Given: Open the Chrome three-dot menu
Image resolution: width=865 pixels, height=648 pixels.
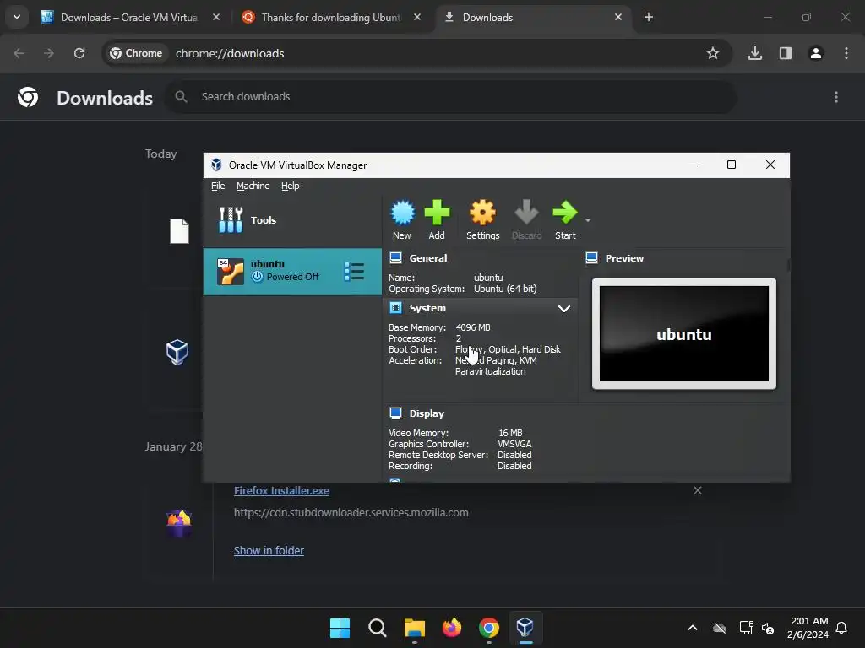Looking at the screenshot, I should (x=846, y=53).
